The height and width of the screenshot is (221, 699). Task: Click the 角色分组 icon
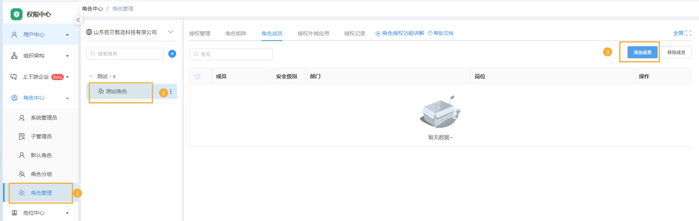(22, 174)
